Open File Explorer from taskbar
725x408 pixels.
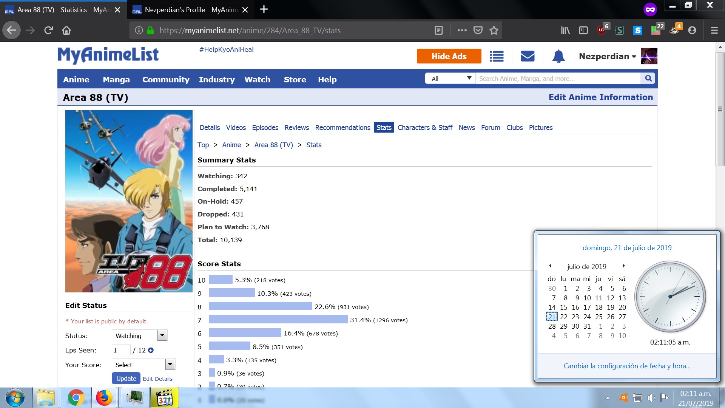pos(46,398)
